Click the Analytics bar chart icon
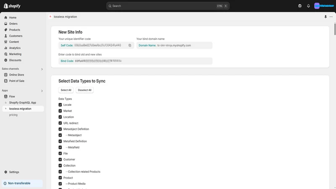Image resolution: width=336 pixels, height=189 pixels. point(6,48)
